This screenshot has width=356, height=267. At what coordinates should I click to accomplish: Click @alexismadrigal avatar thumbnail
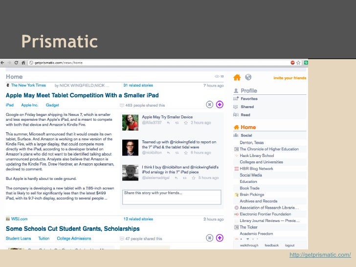pyautogui.click(x=130, y=173)
